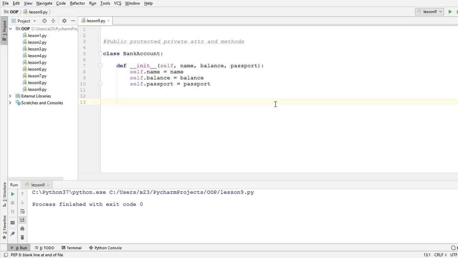Run lesson9 with top-right green arrow
The width and height of the screenshot is (458, 258).
450,12
